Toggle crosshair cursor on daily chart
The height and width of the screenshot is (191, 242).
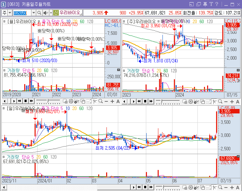pyautogui.click(x=215, y=187)
